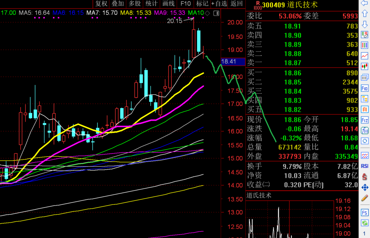Open the 多股 multi-stock menu
The width and height of the screenshot is (370, 238).
pos(135,4)
